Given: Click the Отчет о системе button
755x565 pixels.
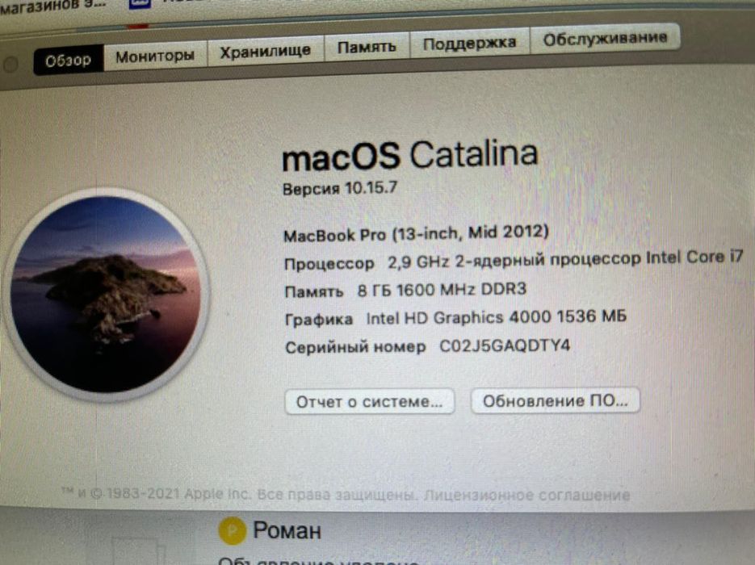Looking at the screenshot, I should [369, 401].
